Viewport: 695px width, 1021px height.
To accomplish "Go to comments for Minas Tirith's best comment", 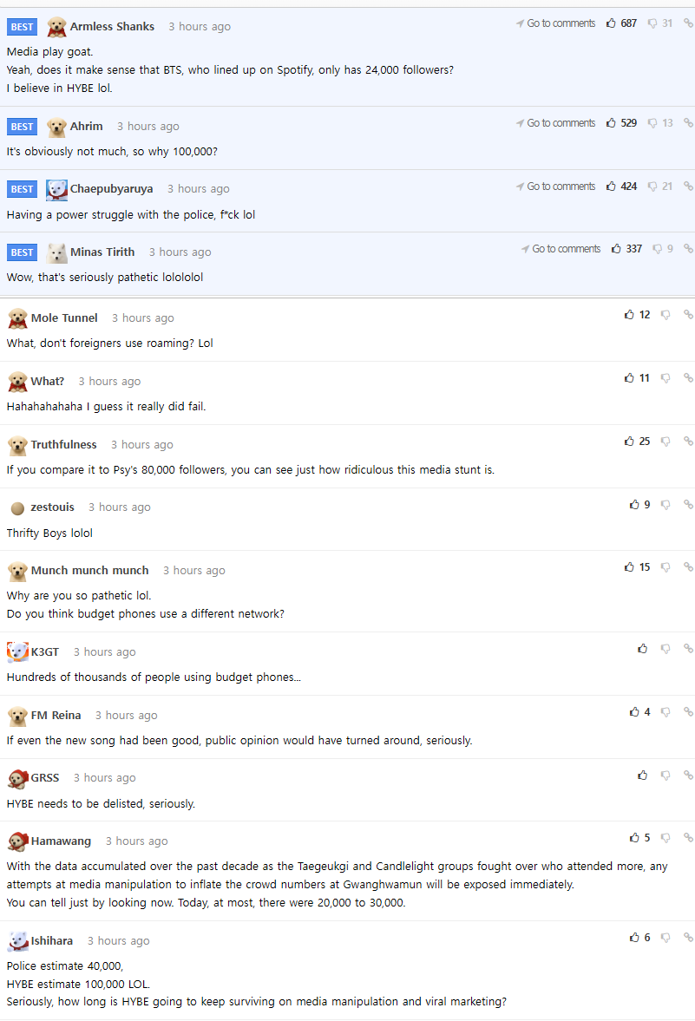I will pyautogui.click(x=561, y=249).
